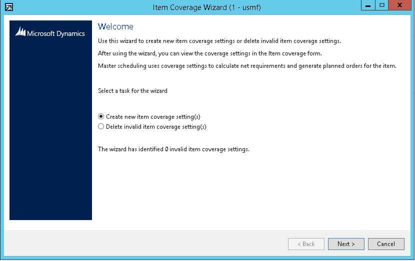
Task: Click the 'After using the wizard' sentence
Action: pos(208,53)
